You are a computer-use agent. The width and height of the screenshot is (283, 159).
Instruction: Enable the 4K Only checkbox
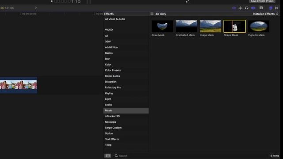[x=152, y=14]
